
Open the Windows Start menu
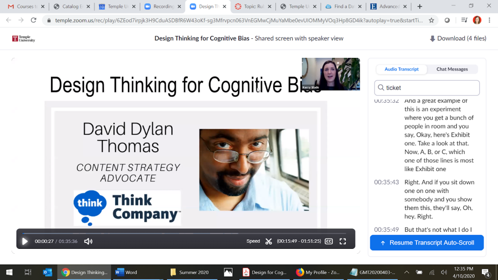[x=9, y=272]
